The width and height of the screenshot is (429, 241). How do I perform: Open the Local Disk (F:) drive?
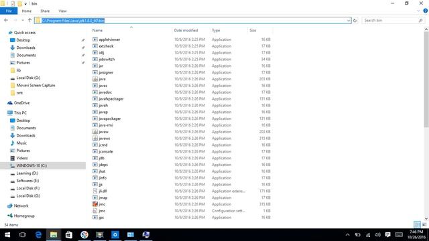(28, 188)
